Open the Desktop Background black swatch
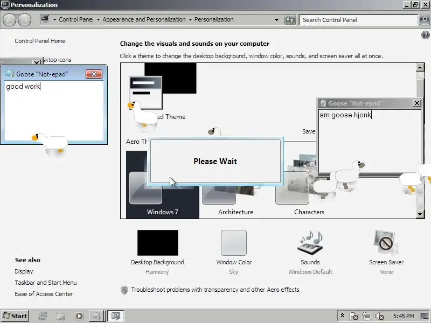 [x=158, y=243]
